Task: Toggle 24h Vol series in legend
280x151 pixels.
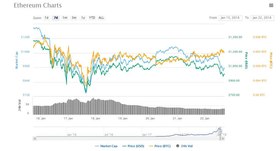Action: tap(184, 146)
